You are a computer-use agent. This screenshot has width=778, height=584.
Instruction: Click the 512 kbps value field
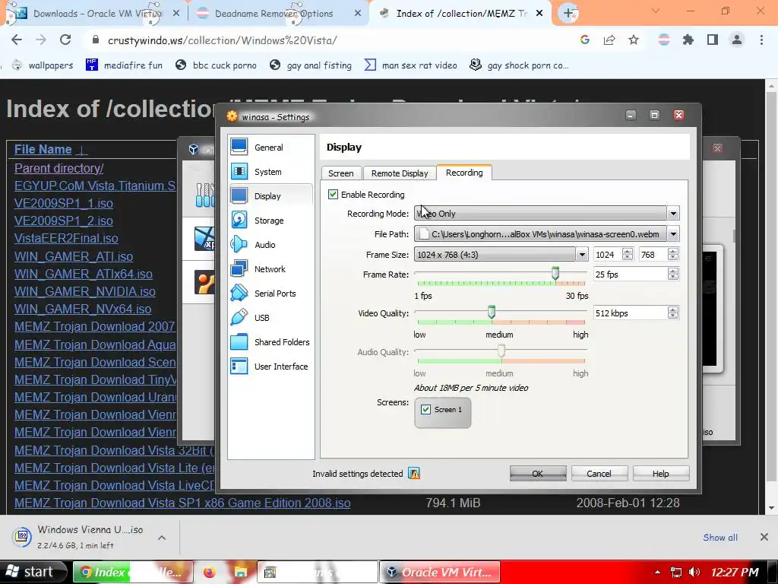630,313
